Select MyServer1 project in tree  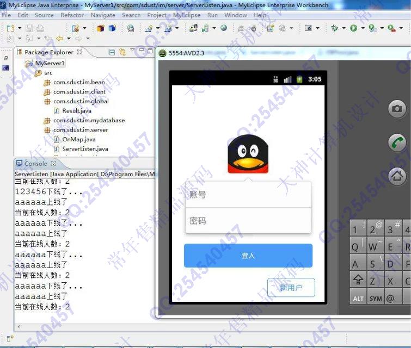(50, 63)
